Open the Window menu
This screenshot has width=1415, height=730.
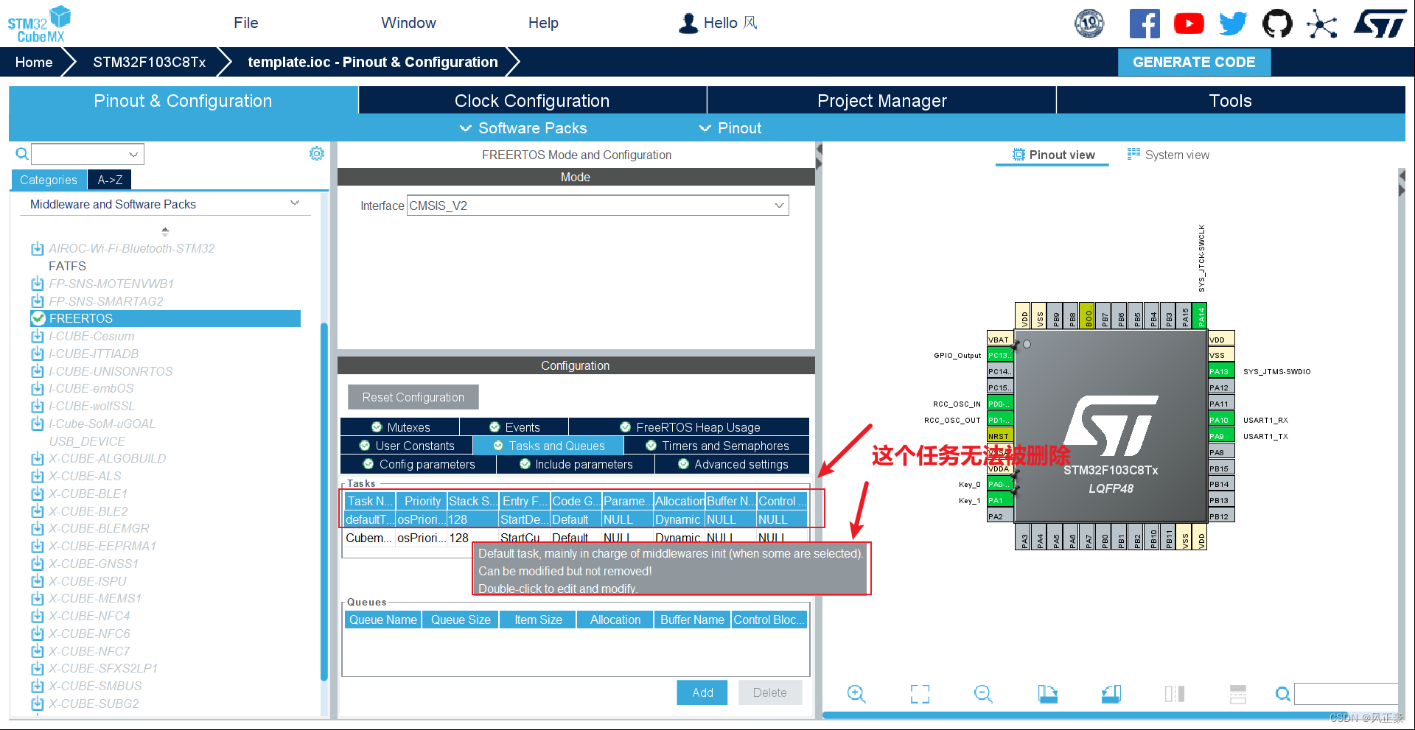click(x=408, y=23)
